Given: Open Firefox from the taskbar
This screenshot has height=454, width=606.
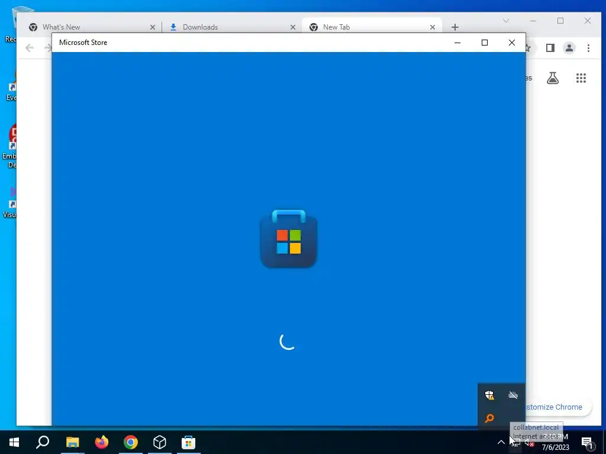Looking at the screenshot, I should tap(102, 442).
